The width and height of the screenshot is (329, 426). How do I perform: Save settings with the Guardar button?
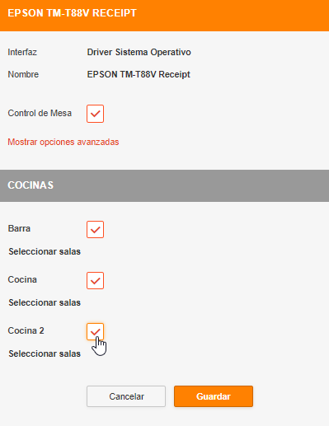[x=214, y=396]
